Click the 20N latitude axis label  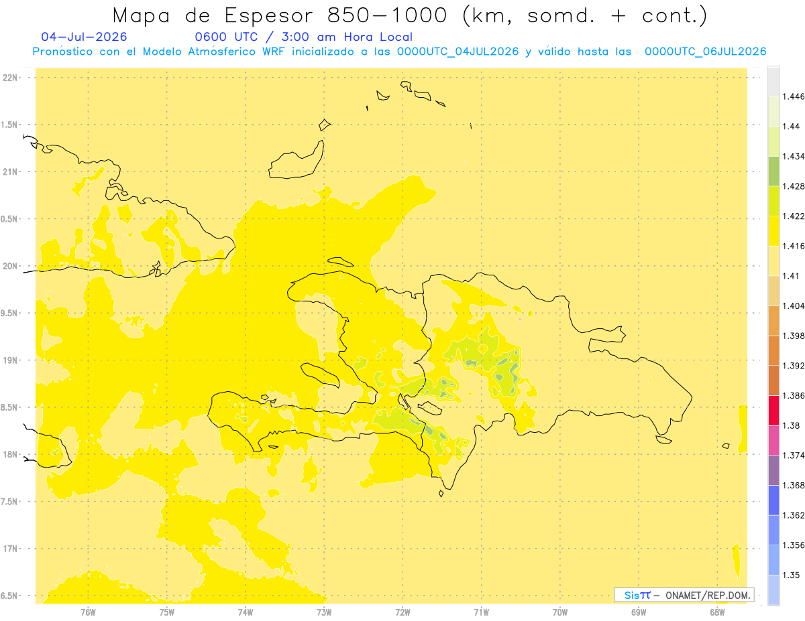tap(11, 266)
